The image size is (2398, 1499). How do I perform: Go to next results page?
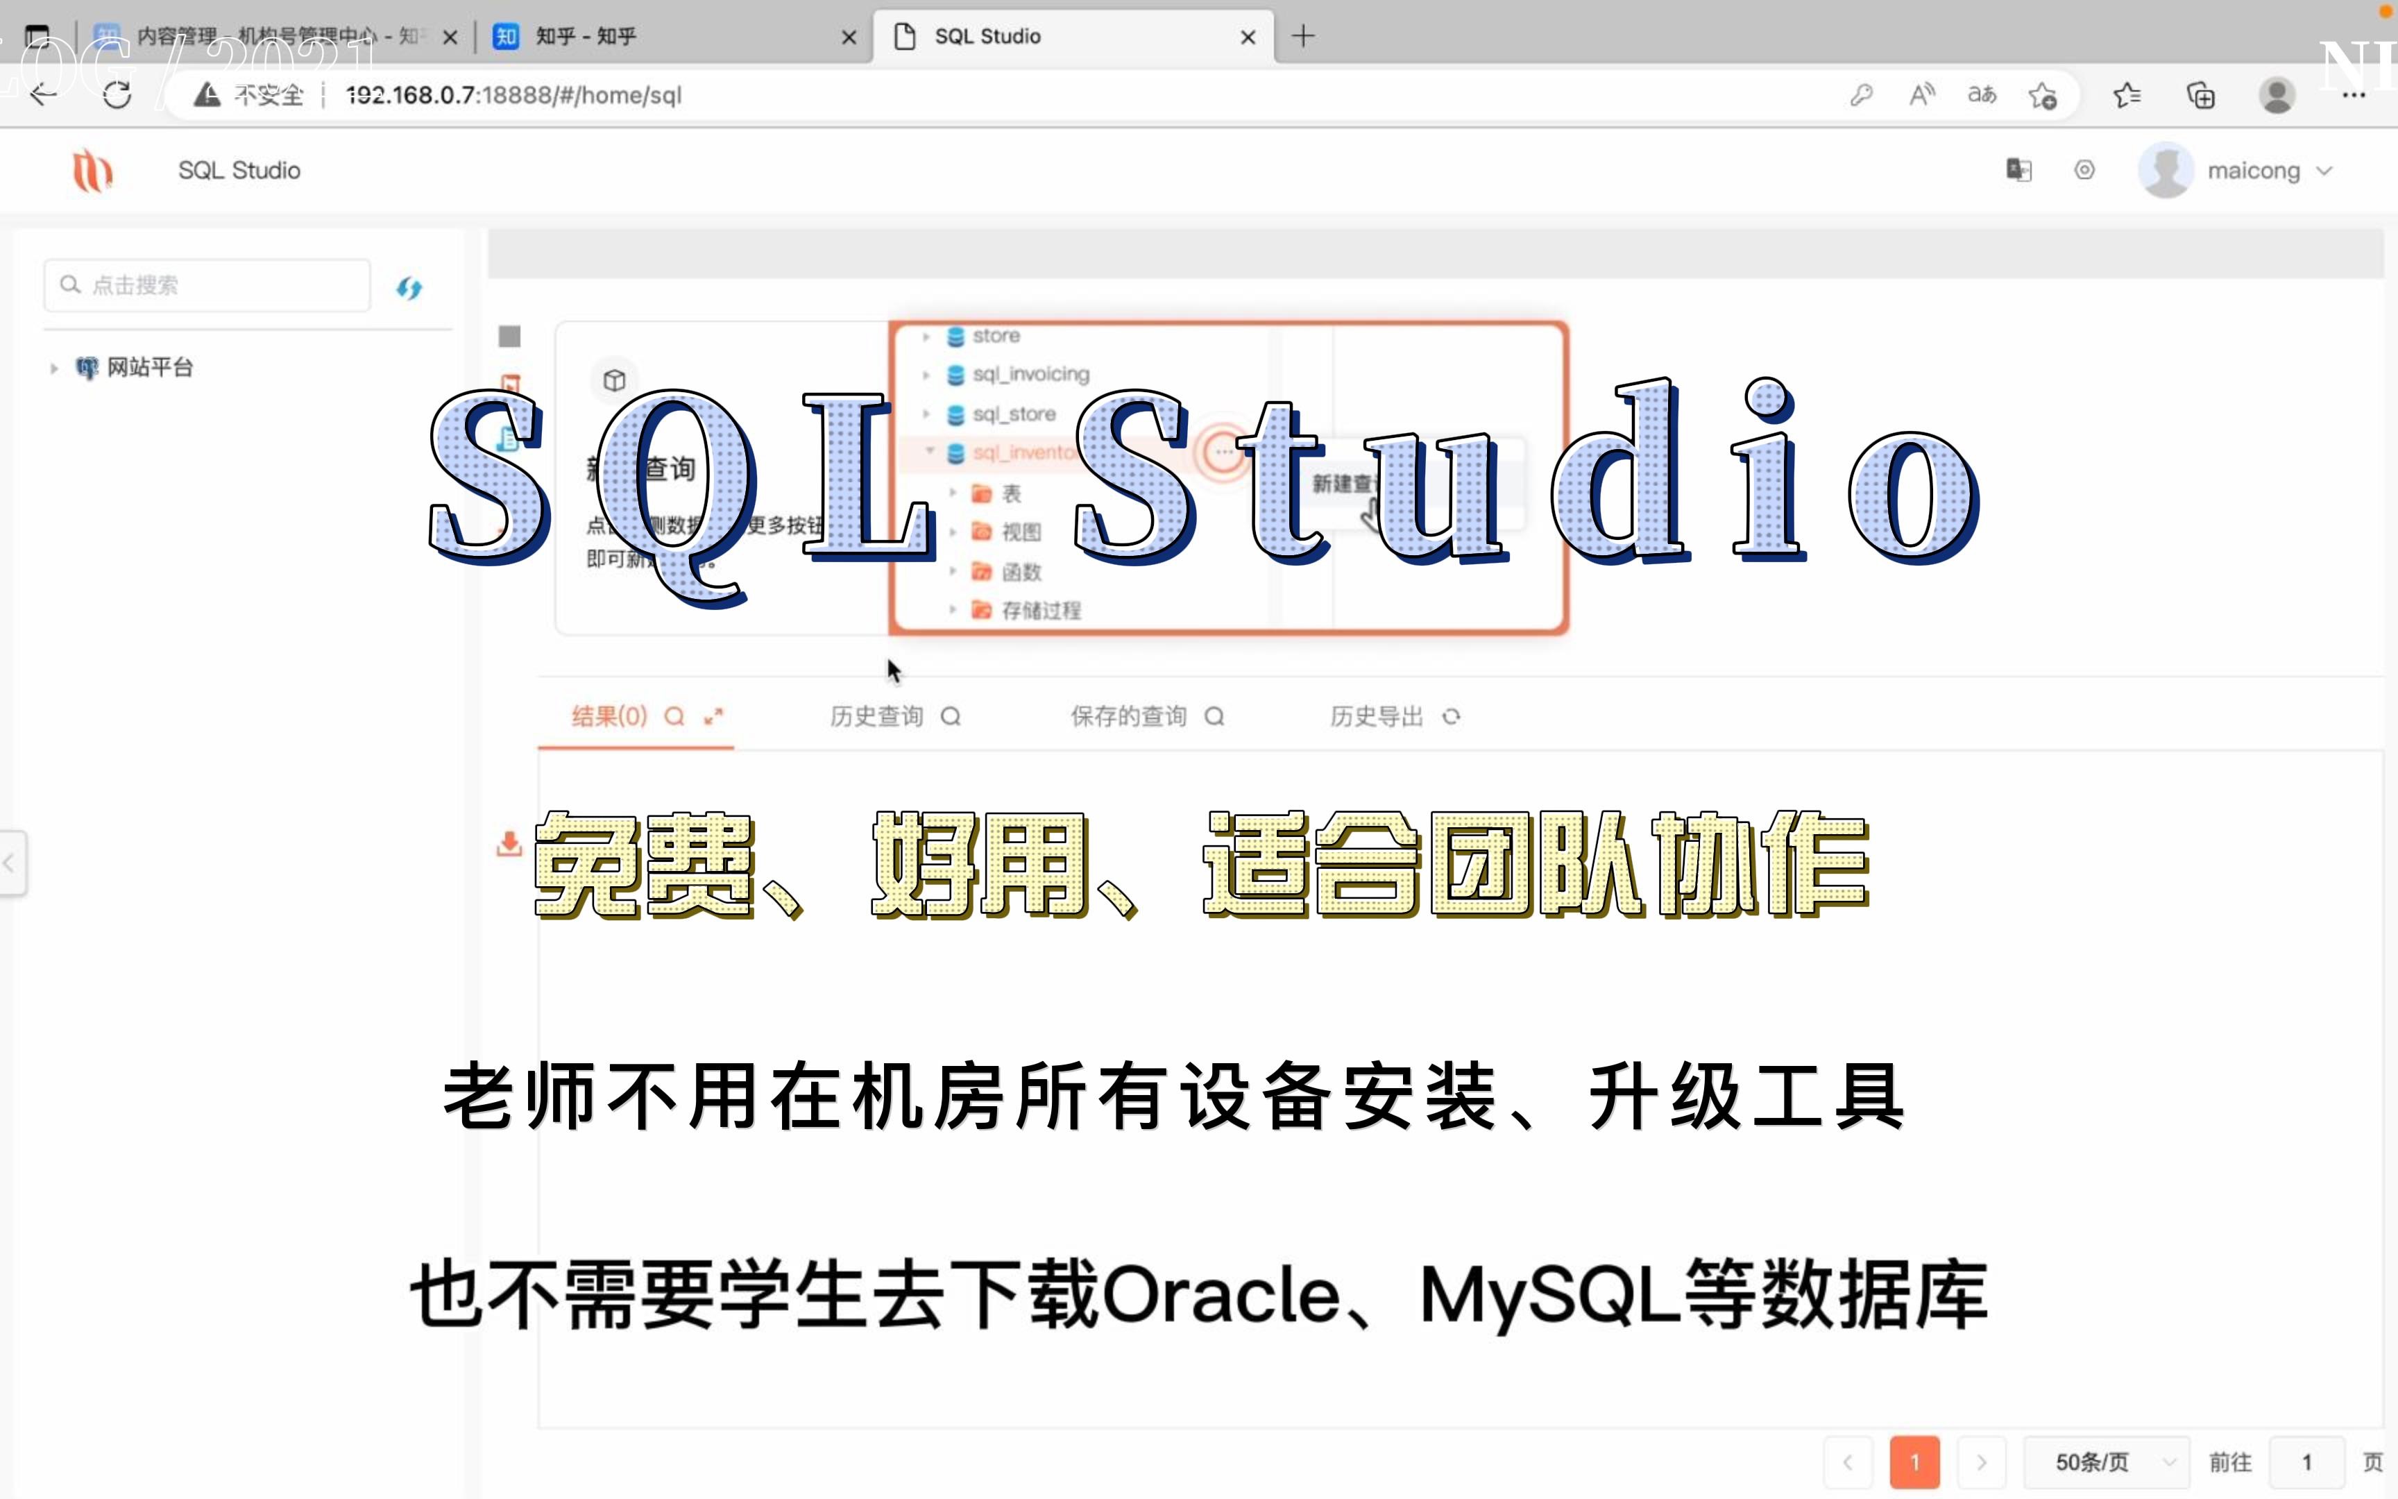(x=1981, y=1462)
